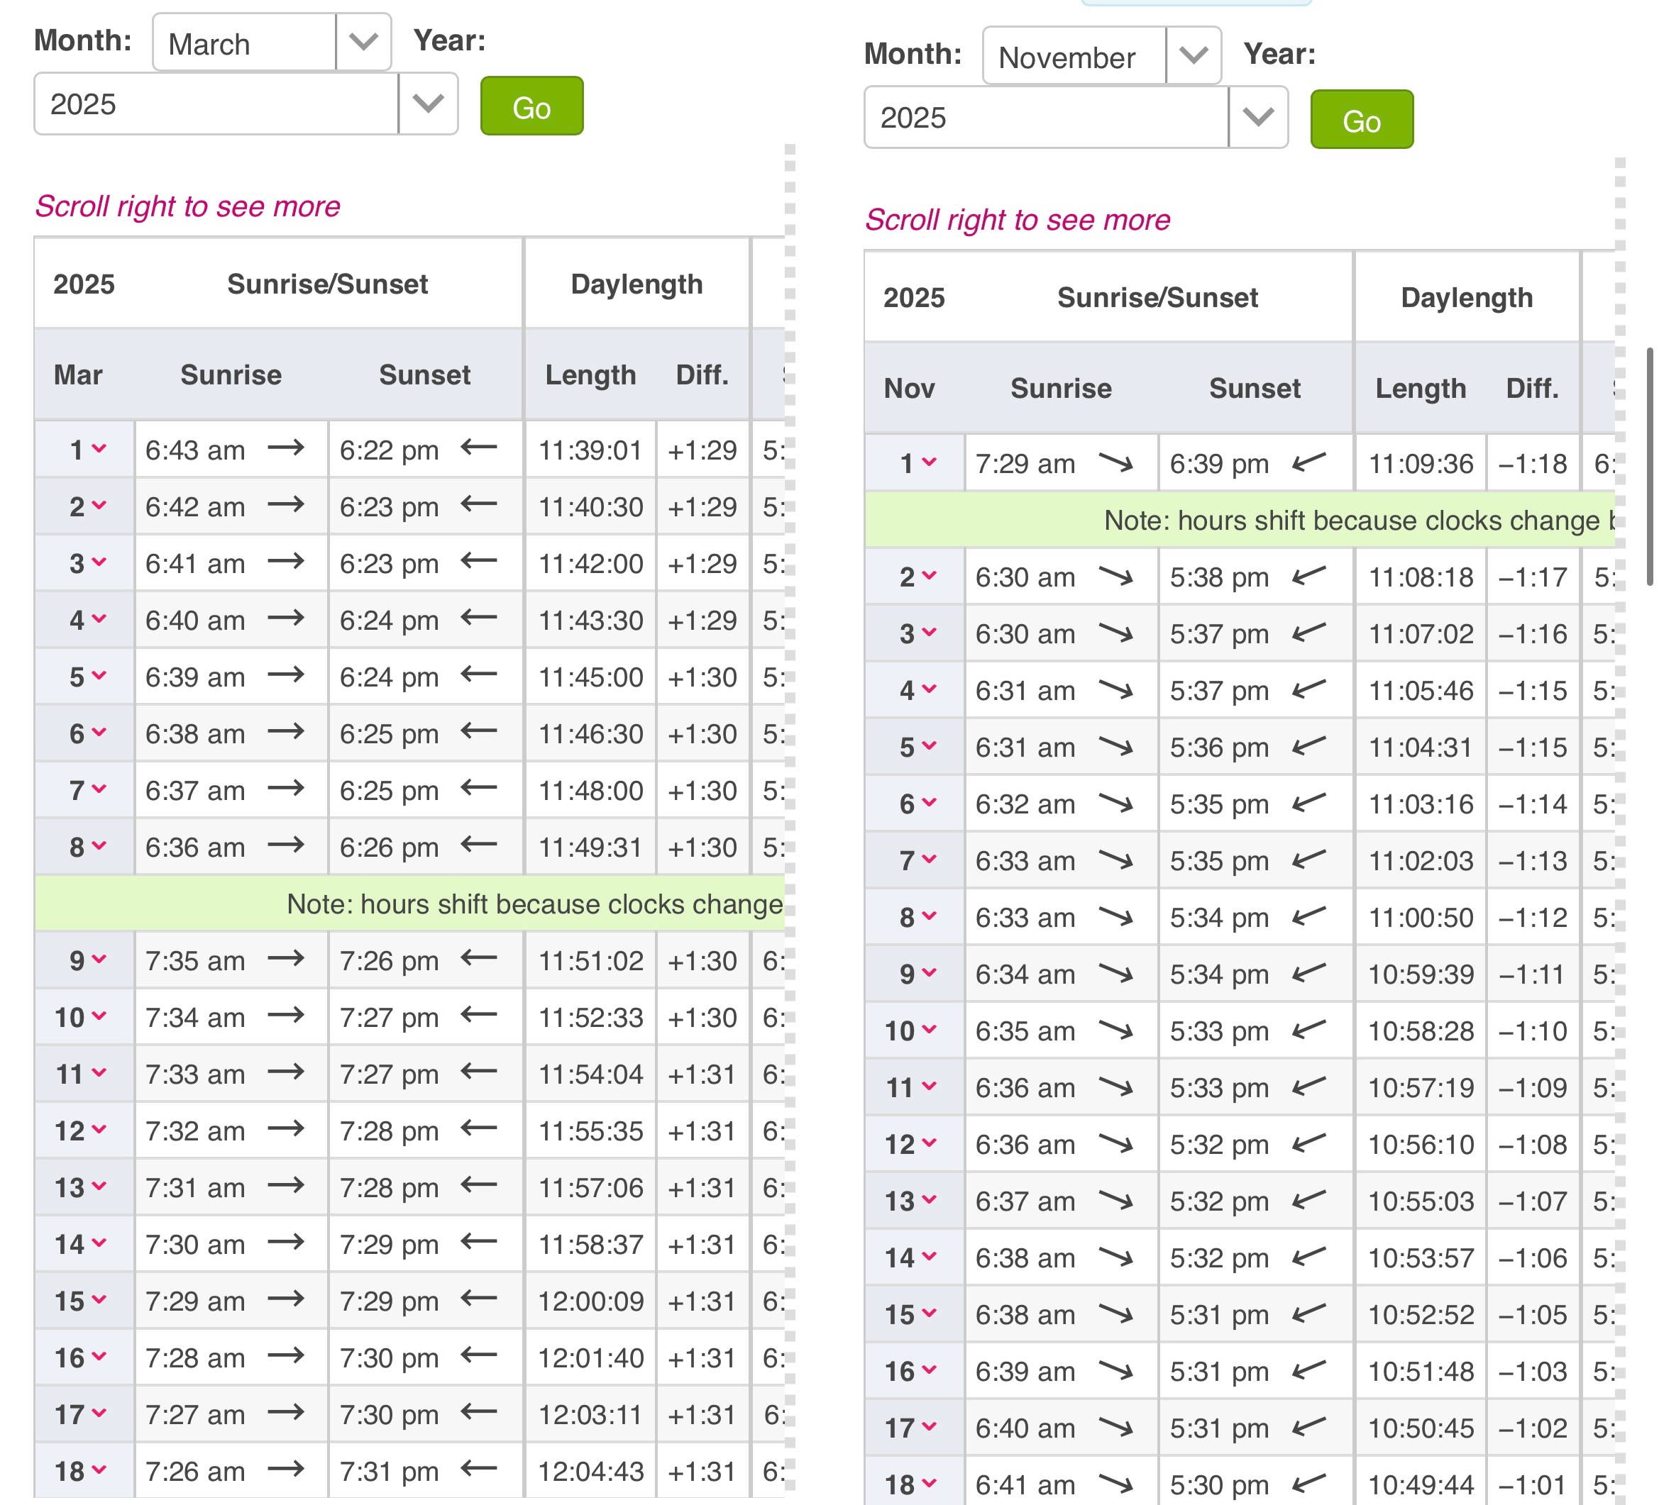Expand March 1 row details chevron
1659x1505 pixels.
point(99,449)
